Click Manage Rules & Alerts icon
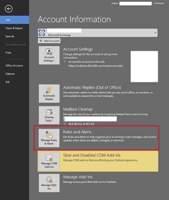This screenshot has height=200, width=169. (x=49, y=138)
